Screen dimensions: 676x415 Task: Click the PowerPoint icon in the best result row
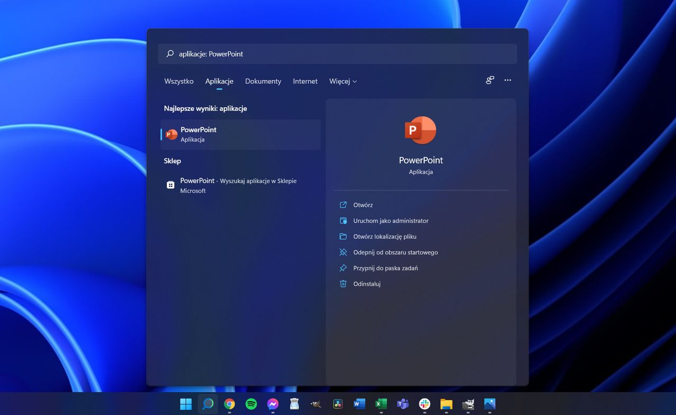171,135
